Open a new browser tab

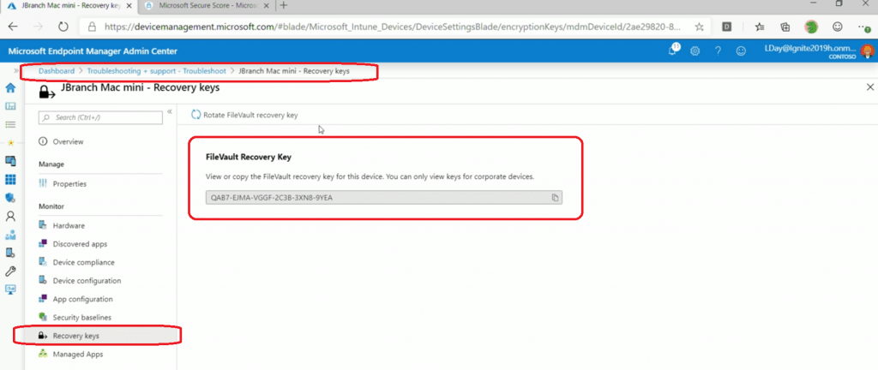pos(283,6)
